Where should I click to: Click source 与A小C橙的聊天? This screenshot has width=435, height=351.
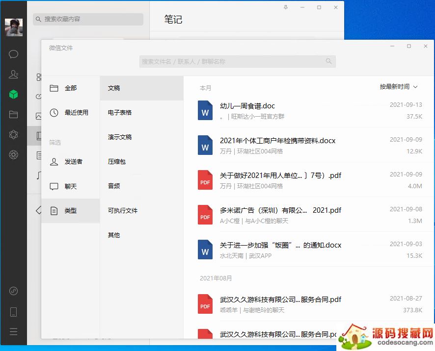[x=267, y=221]
